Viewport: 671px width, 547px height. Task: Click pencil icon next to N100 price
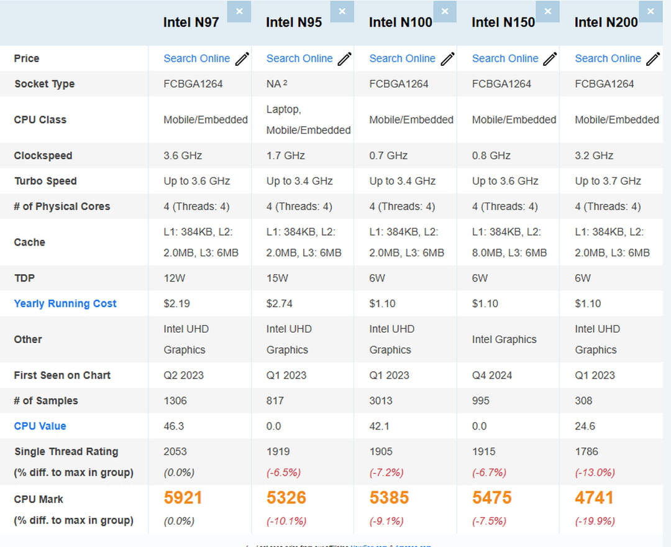447,59
